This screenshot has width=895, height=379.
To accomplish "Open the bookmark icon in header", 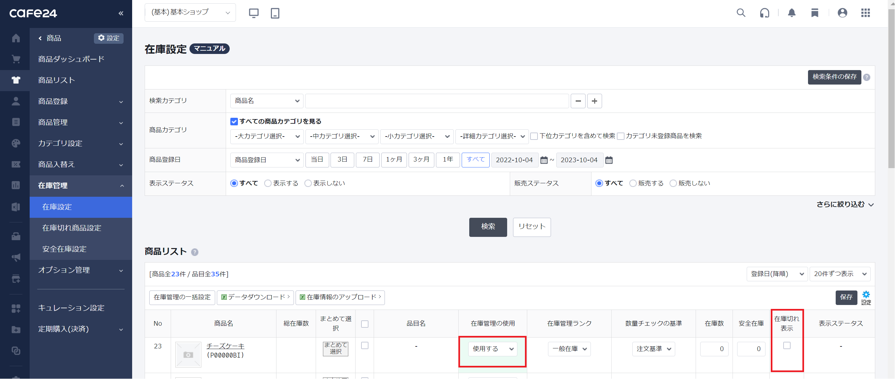I will [814, 13].
